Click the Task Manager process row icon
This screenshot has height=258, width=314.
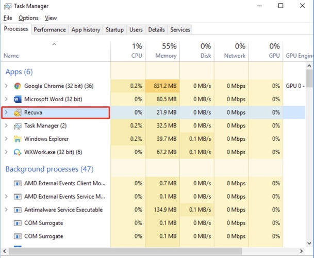click(x=18, y=126)
